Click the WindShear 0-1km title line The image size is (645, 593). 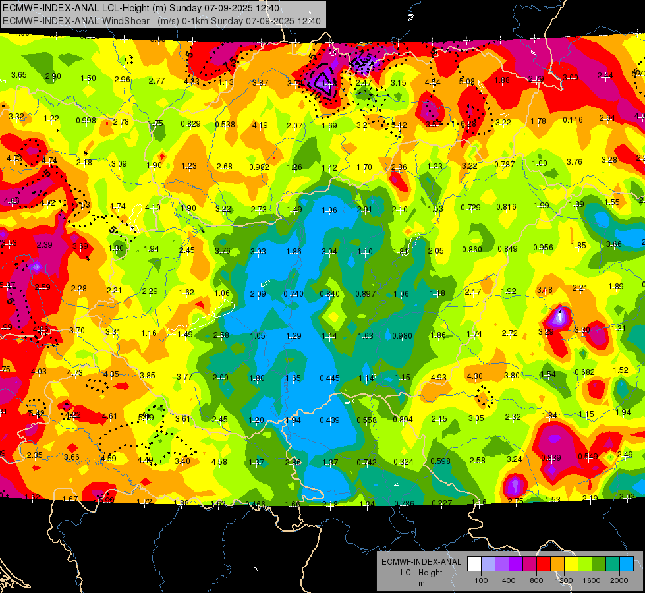click(161, 20)
